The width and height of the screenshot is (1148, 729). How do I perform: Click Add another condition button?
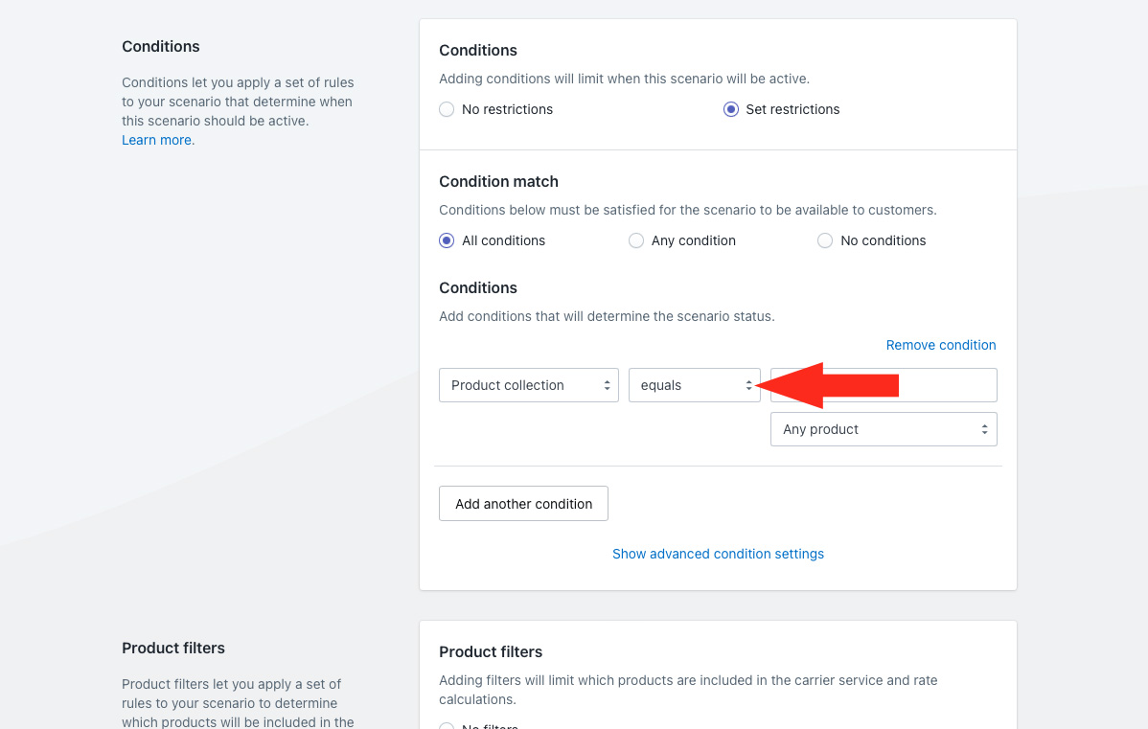[x=523, y=504]
